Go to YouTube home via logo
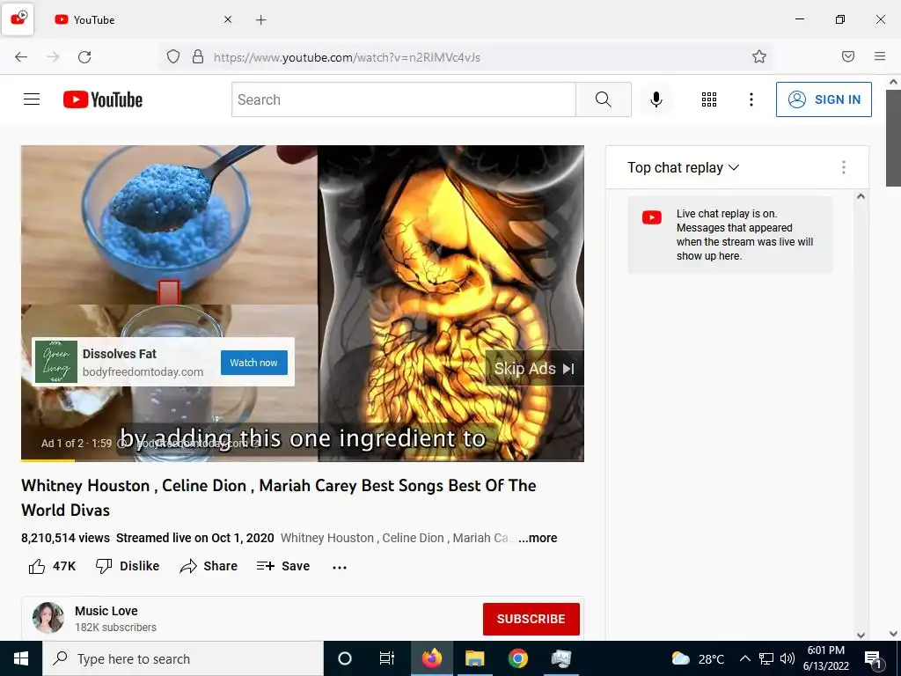901x676 pixels. (x=103, y=99)
